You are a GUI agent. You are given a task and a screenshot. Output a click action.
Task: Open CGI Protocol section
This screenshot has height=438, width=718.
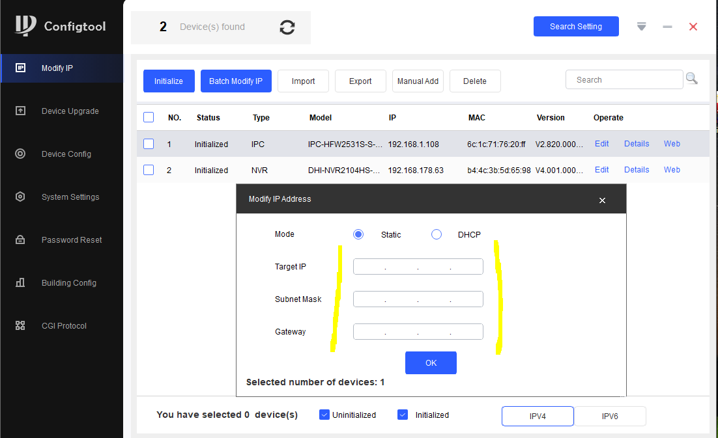(x=64, y=326)
